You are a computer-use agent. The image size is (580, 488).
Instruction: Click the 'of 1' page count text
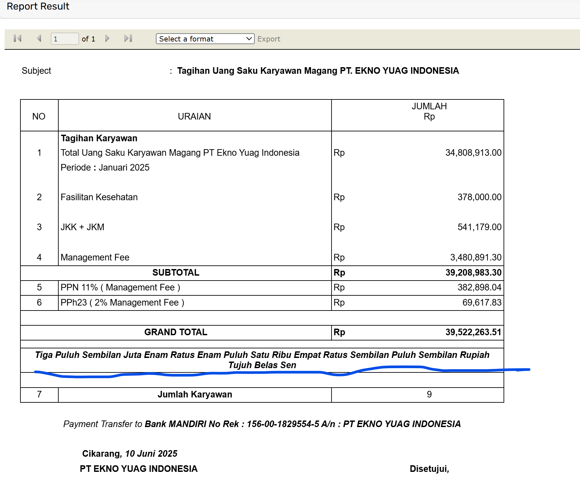(x=88, y=39)
